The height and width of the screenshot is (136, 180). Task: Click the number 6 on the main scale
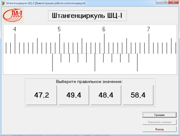click(x=104, y=29)
